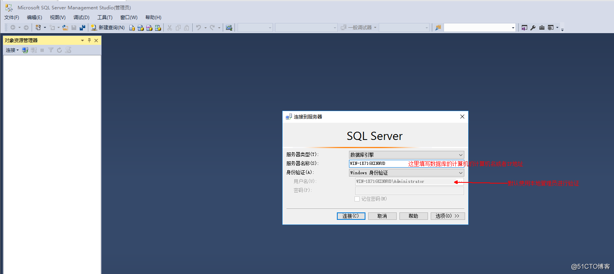Open the Undo history dropdown arrow
Viewport: 614px width, 274px height.
pyautogui.click(x=206, y=28)
